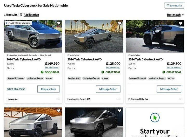Click heart icon on second-row middle listing

(x=120, y=111)
